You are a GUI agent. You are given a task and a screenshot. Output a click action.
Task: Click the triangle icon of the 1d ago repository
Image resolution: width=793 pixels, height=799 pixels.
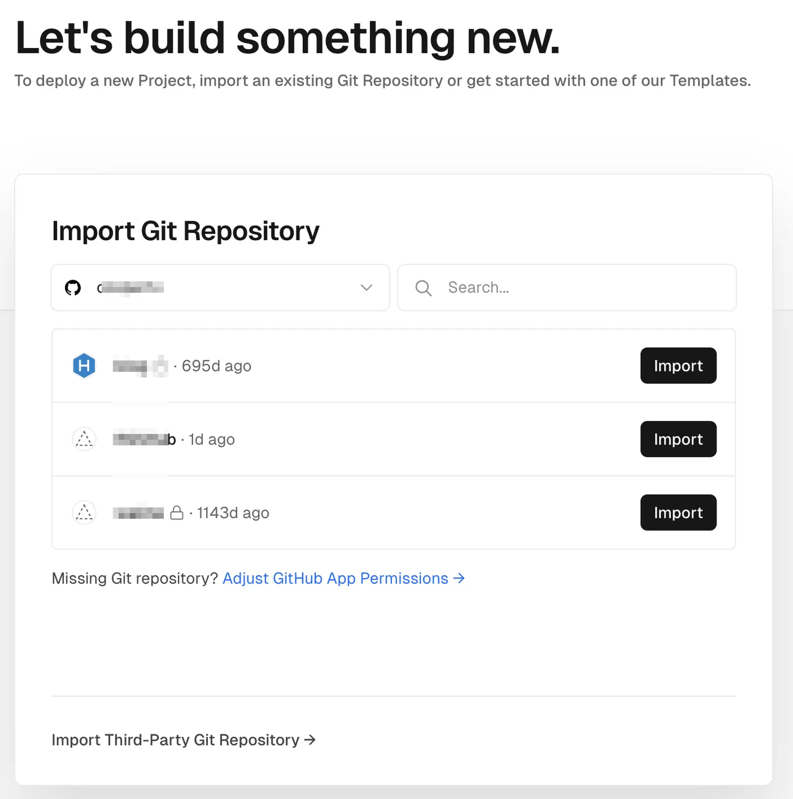[84, 439]
